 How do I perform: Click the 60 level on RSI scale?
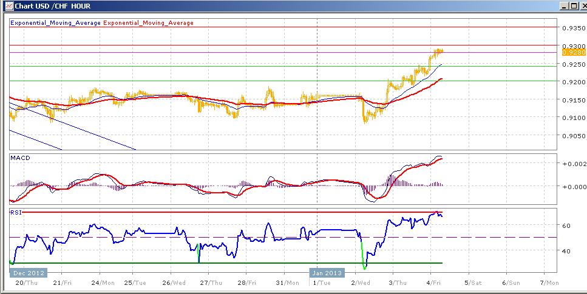pyautogui.click(x=566, y=226)
